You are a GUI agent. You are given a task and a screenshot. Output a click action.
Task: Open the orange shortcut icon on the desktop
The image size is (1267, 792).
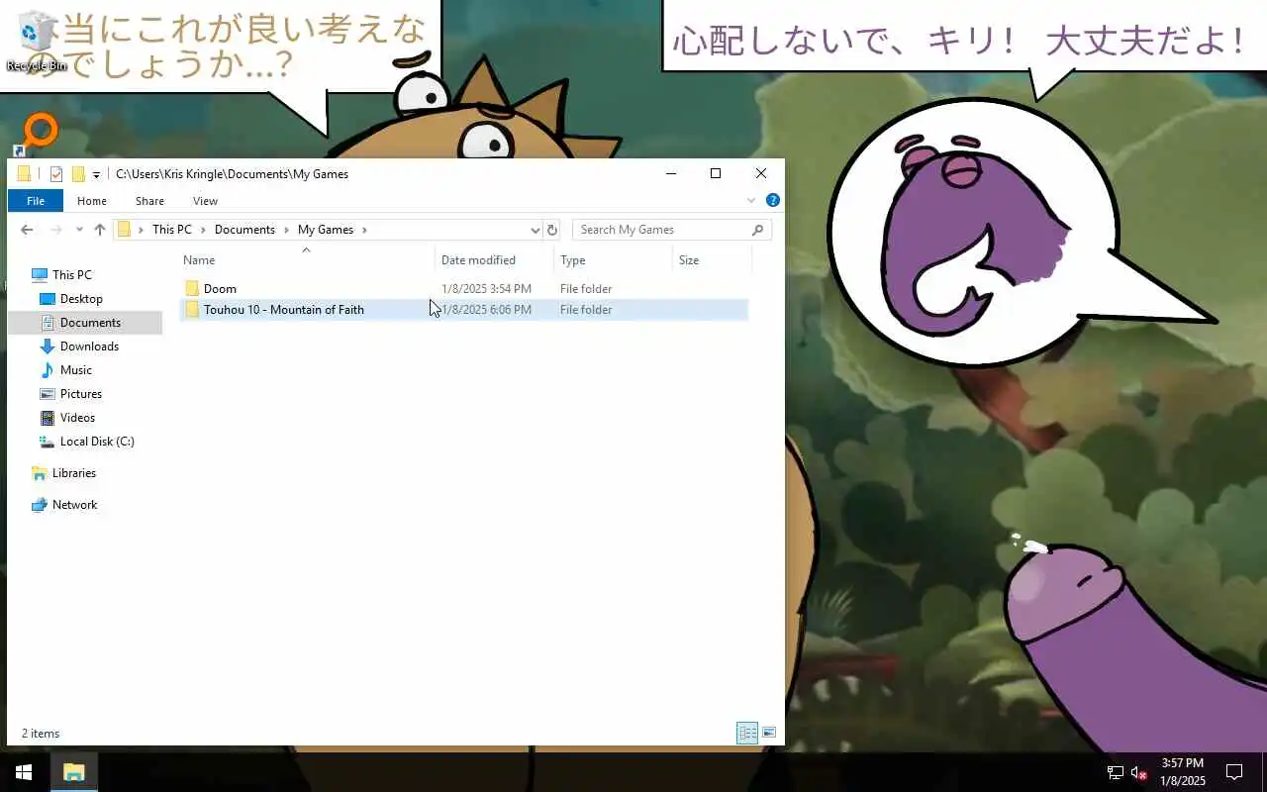coord(38,132)
